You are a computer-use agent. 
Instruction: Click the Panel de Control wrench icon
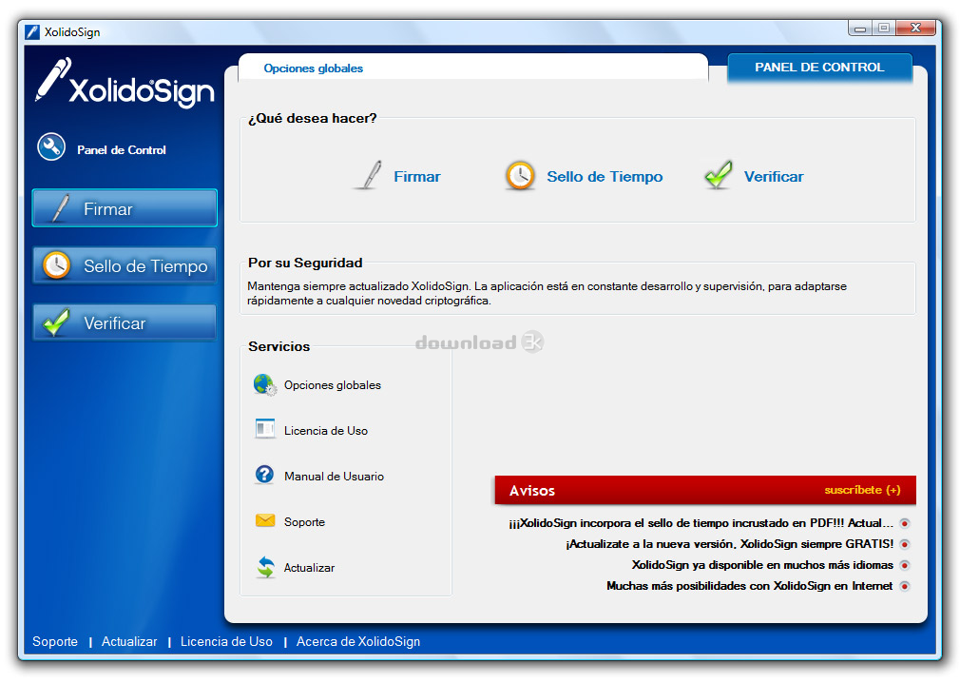click(x=50, y=148)
